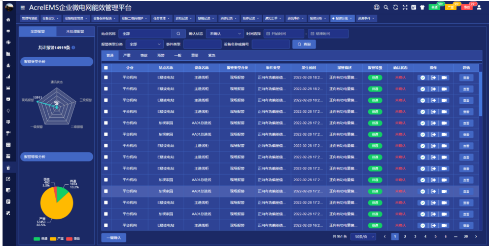Viewport: 493px width, 247px height.
Task: Tick the second table row checkbox
Action: (x=106, y=89)
